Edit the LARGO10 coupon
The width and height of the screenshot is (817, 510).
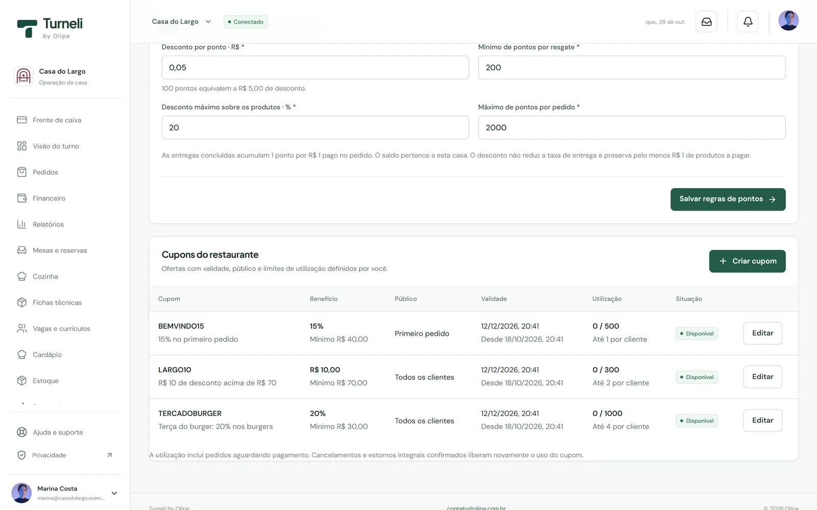pyautogui.click(x=762, y=377)
